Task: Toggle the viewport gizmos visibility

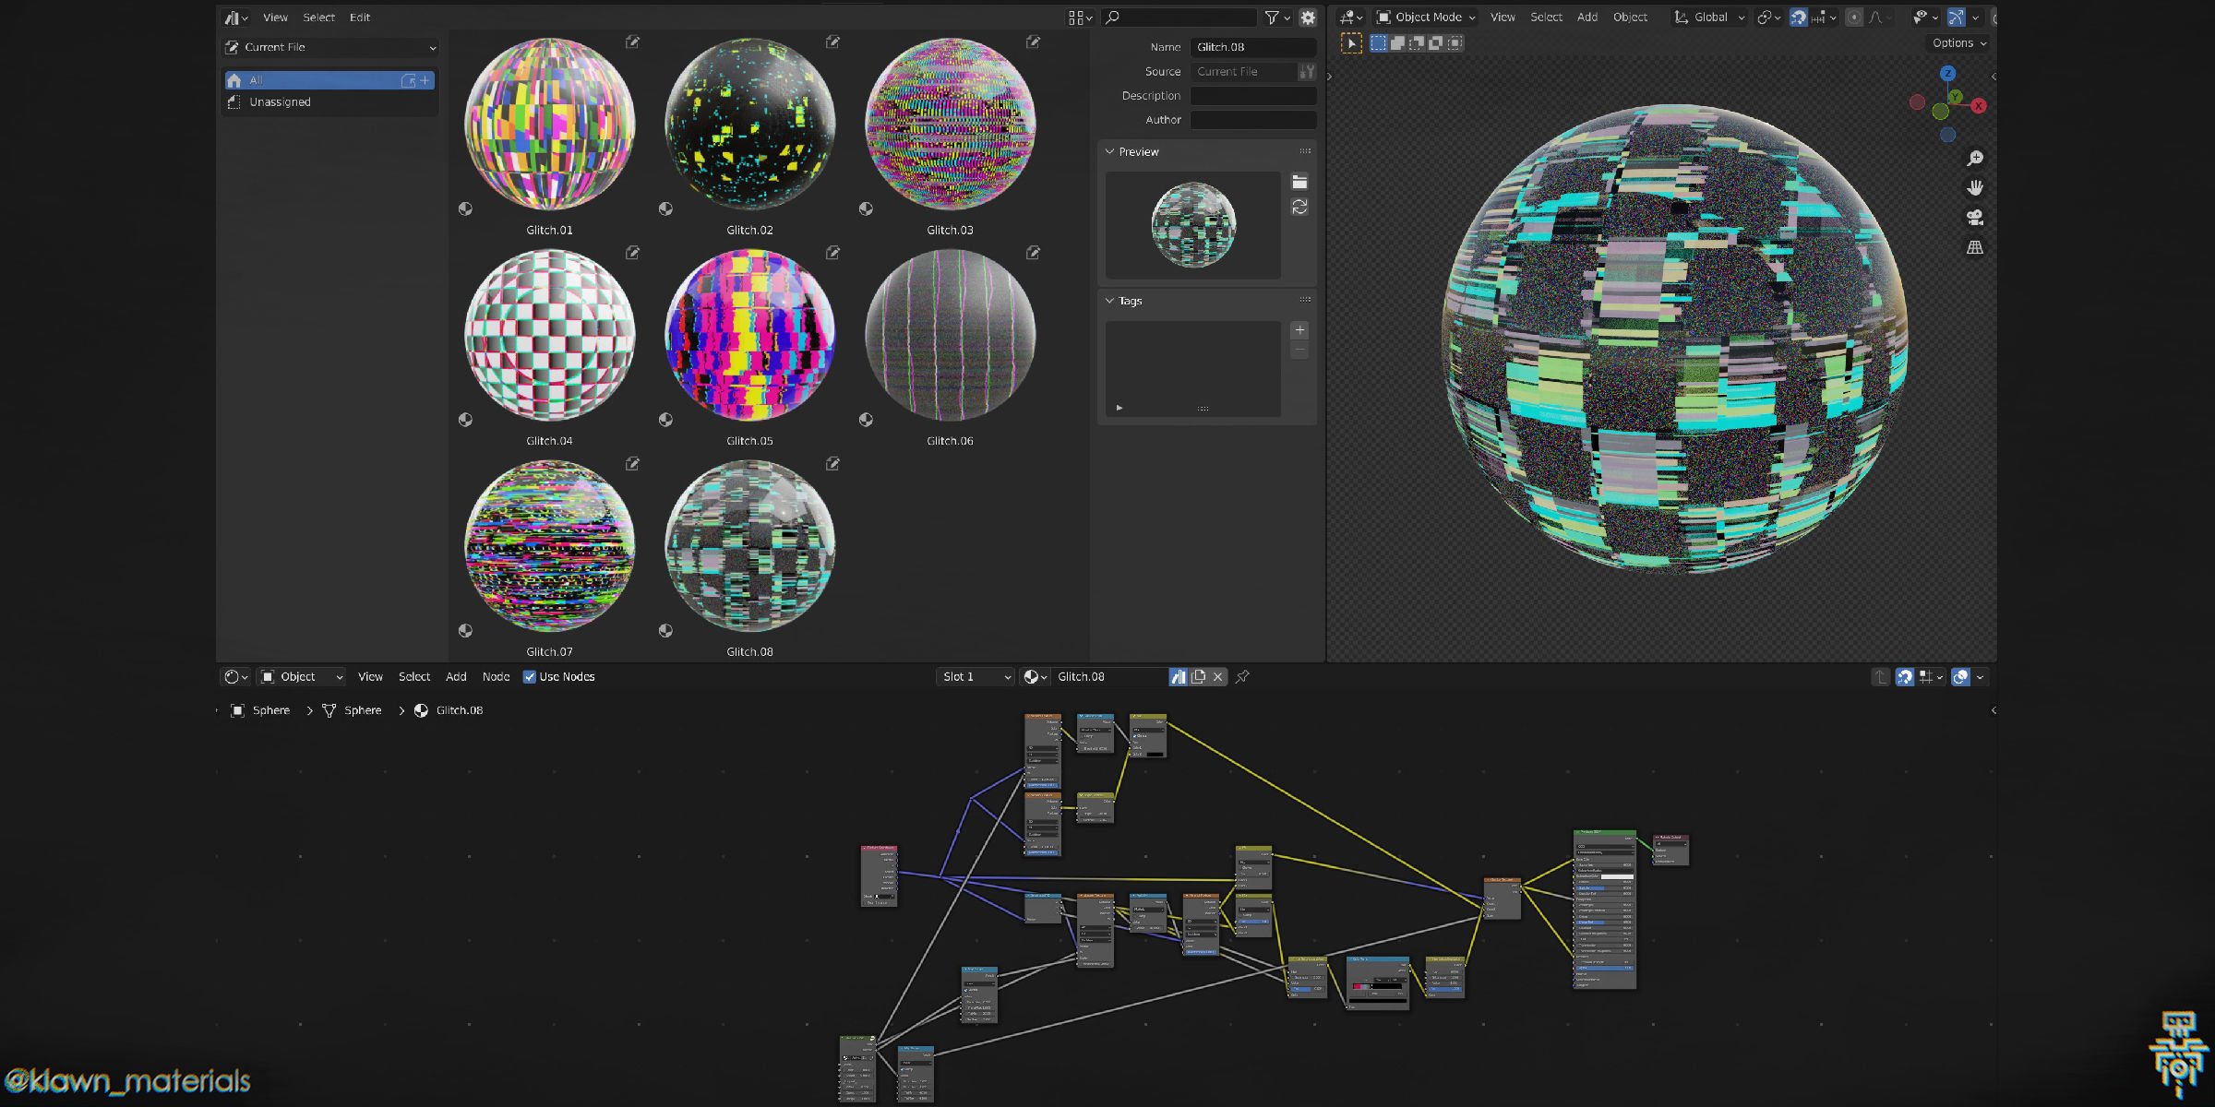Action: click(x=1956, y=17)
